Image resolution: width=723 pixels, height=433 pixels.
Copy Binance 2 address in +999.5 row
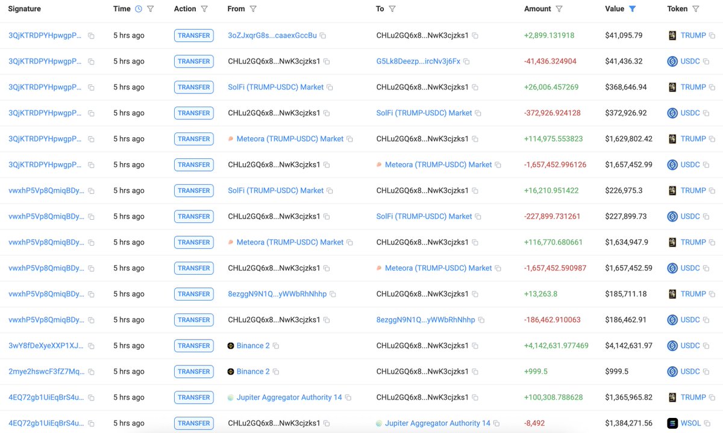tap(276, 372)
